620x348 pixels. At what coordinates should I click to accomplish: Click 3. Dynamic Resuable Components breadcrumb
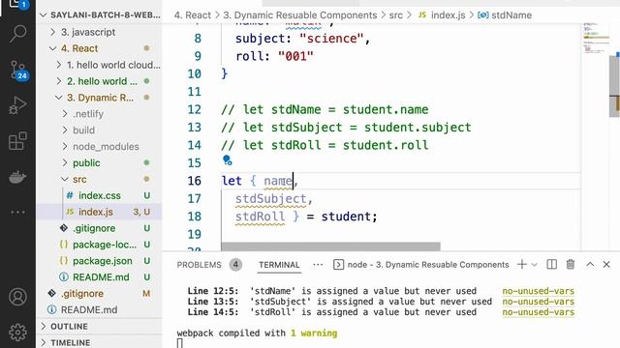(x=299, y=15)
